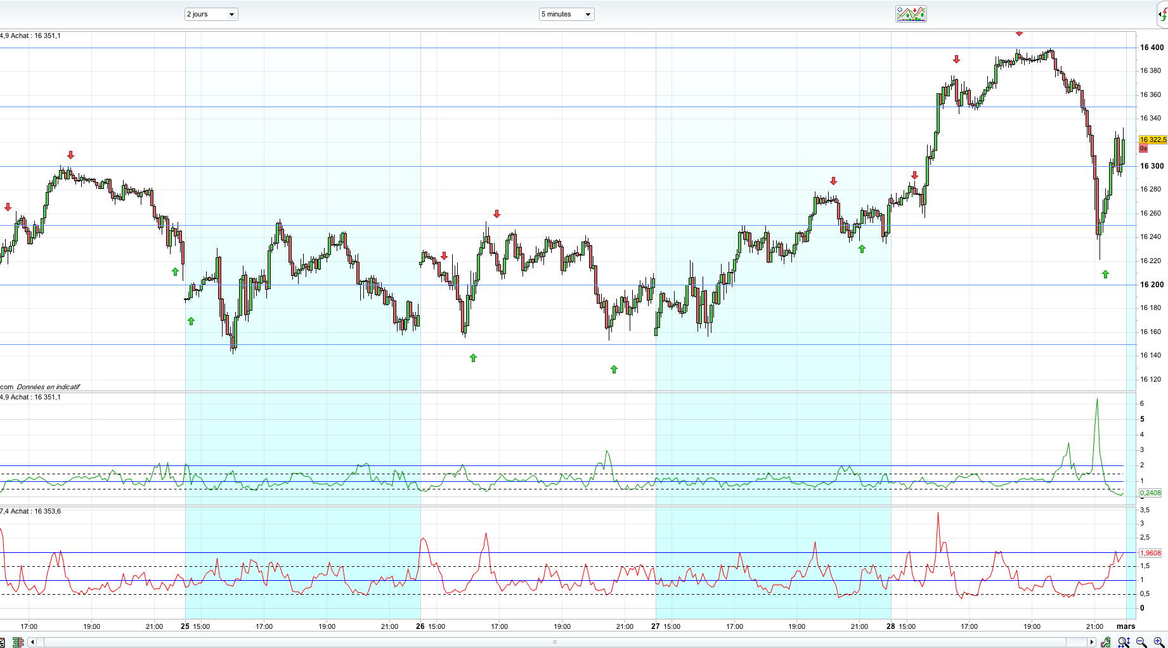Click the lowest green buy arrow on the 26th, near 16 120
The height and width of the screenshot is (648, 1168).
(x=614, y=369)
